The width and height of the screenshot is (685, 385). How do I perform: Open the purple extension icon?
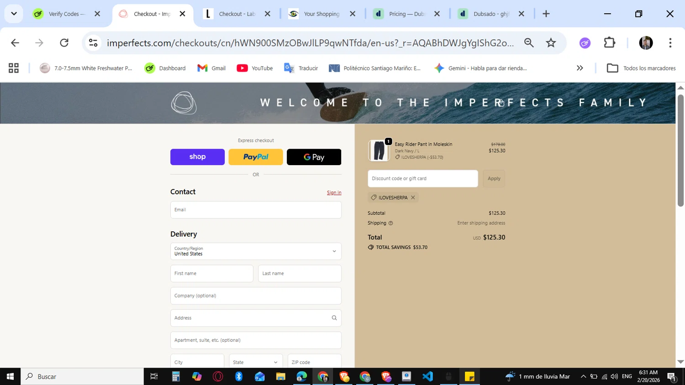(585, 43)
